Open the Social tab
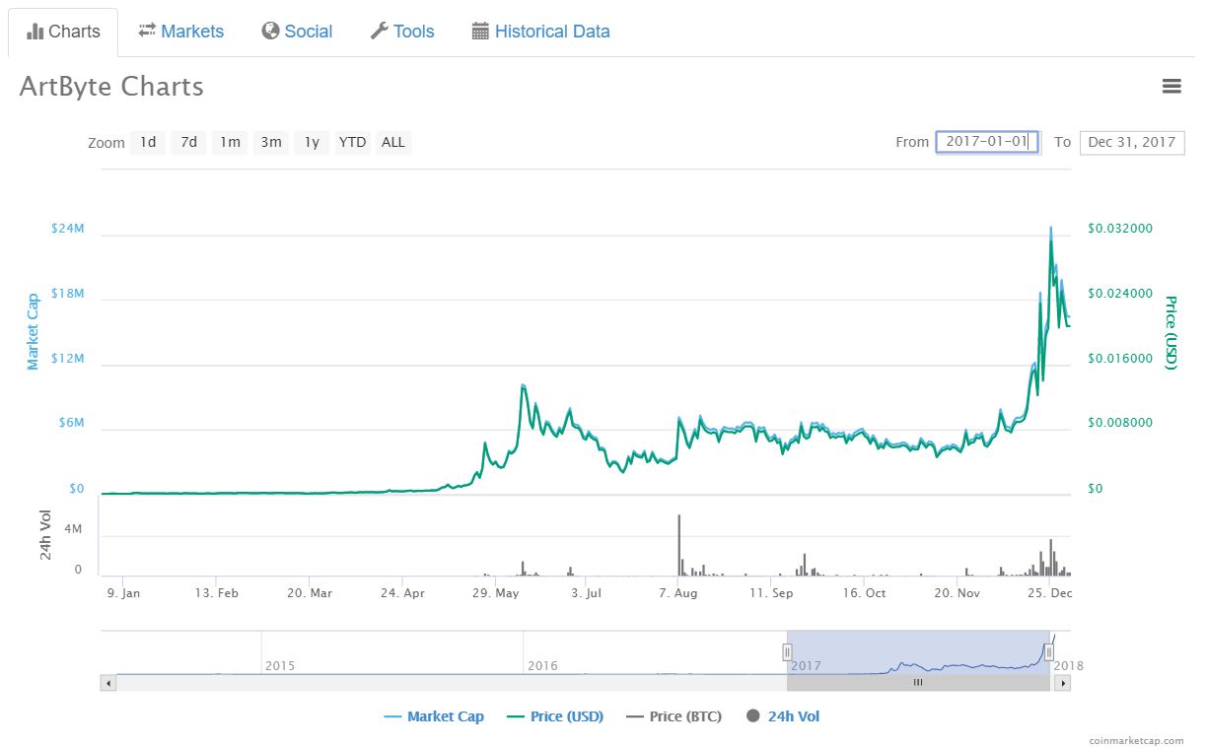 point(297,32)
